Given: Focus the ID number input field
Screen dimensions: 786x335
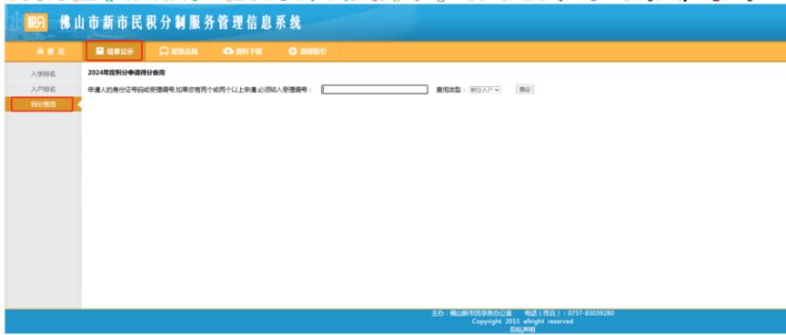Looking at the screenshot, I should click(375, 90).
